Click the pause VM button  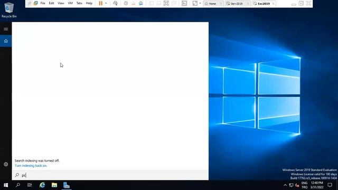tap(100, 3)
